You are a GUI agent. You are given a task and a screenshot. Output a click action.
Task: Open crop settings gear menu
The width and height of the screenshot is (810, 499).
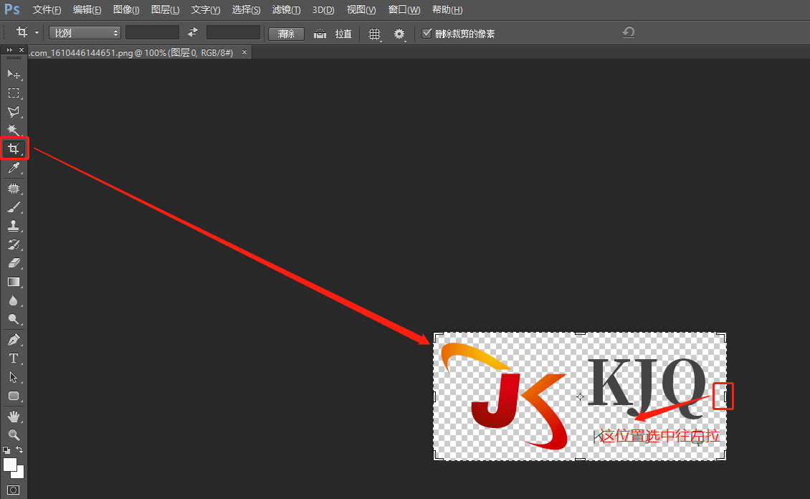pos(399,34)
